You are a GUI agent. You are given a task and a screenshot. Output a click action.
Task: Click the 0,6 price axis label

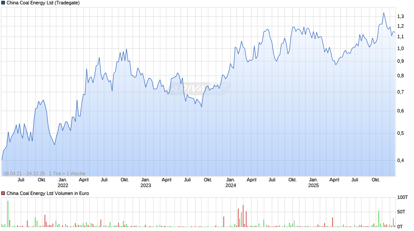click(x=400, y=111)
